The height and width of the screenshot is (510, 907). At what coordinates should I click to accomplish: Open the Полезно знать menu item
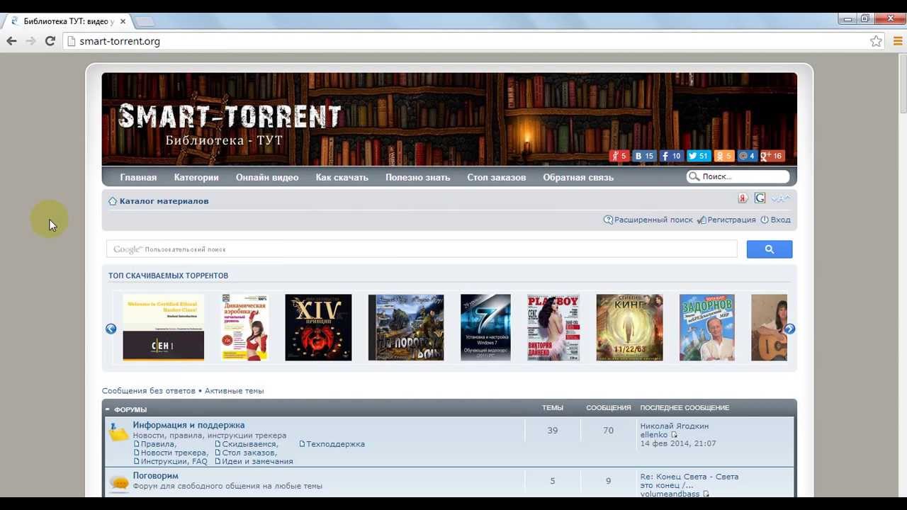[418, 177]
